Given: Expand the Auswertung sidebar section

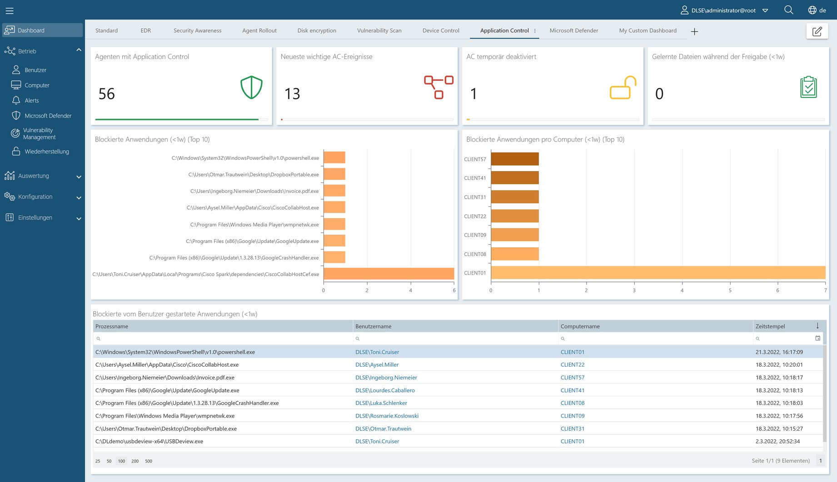Looking at the screenshot, I should 79,177.
